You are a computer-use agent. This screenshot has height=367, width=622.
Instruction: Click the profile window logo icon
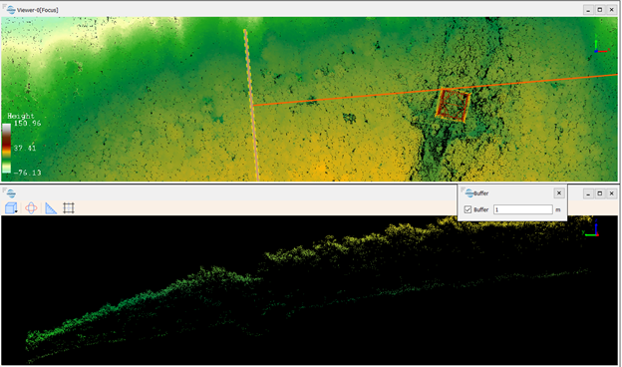[11, 193]
